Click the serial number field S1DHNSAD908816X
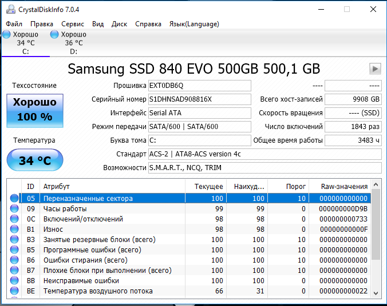Screen dimensions: 387x306 [x=200, y=99]
